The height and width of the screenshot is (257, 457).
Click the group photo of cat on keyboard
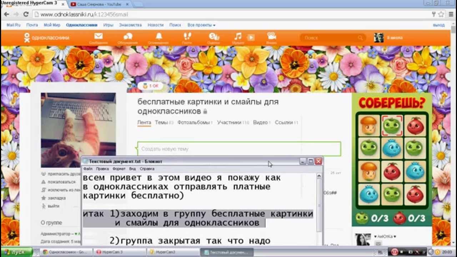(78, 130)
